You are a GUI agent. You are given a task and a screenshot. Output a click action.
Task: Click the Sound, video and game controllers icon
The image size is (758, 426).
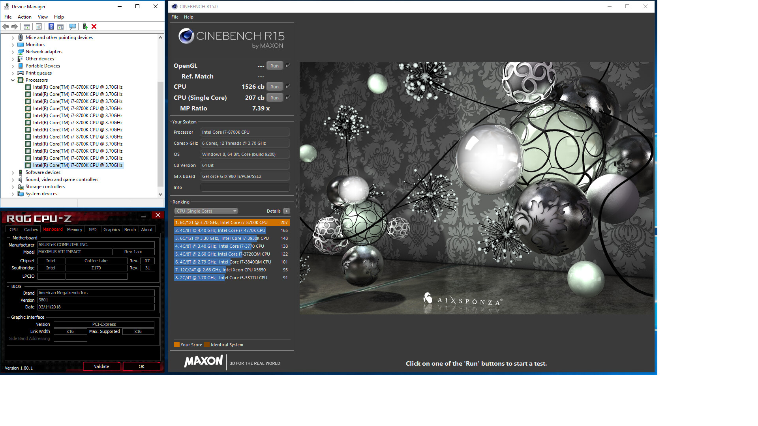tap(21, 179)
